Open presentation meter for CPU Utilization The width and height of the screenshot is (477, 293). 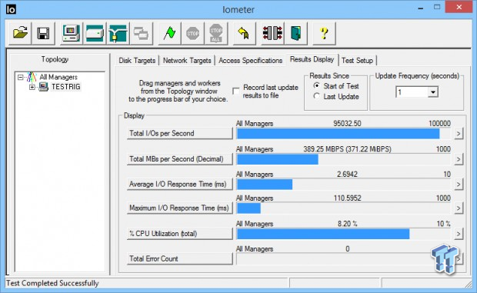pos(459,234)
